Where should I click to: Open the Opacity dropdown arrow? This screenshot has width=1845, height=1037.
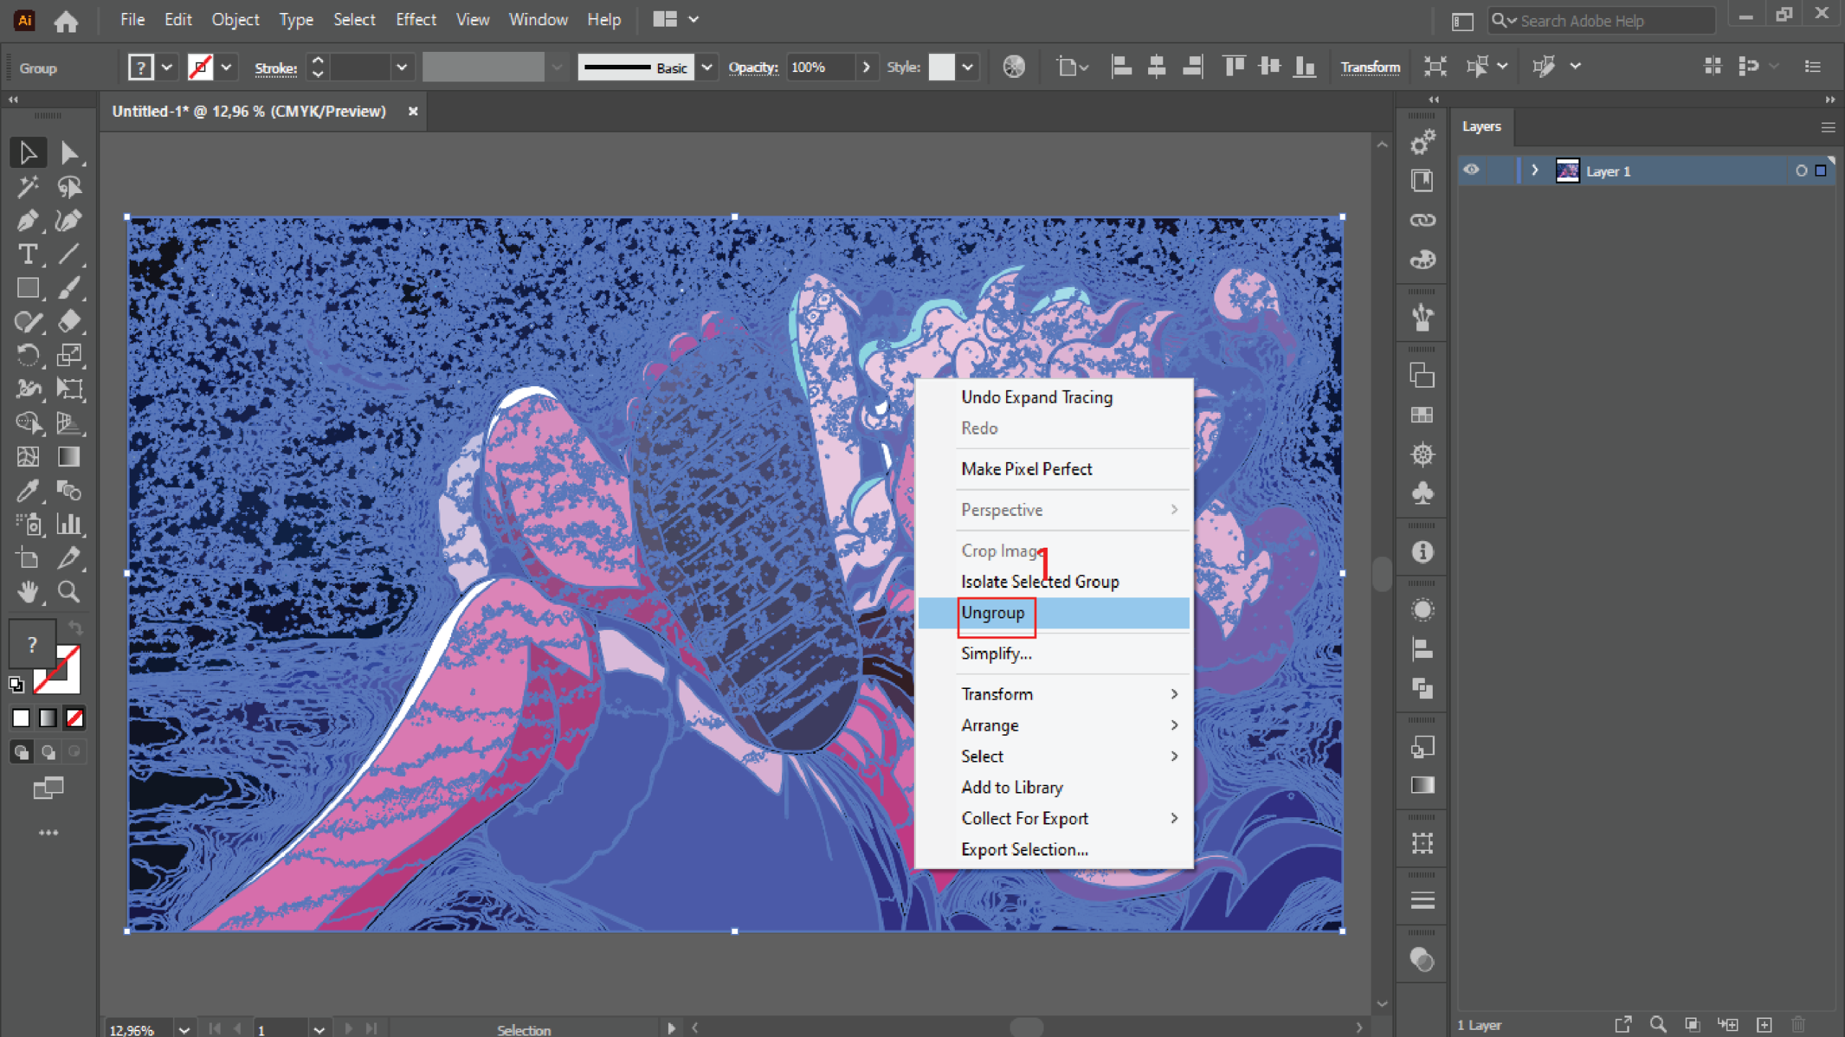pyautogui.click(x=866, y=67)
